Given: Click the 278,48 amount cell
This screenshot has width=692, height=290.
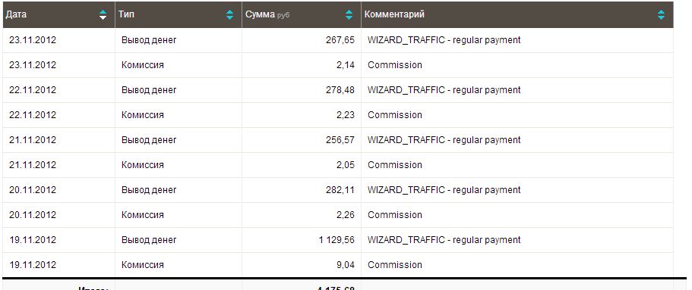Looking at the screenshot, I should 302,90.
